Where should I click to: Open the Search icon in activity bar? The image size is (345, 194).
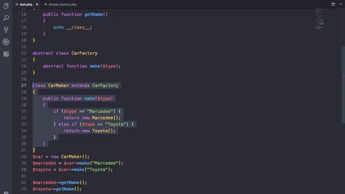point(6,18)
